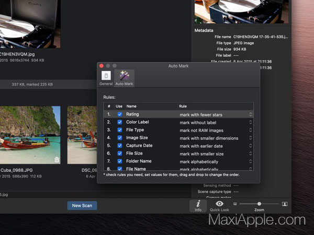Open the File Name rule dropdown
This screenshot has height=235, width=314.
pos(251,169)
